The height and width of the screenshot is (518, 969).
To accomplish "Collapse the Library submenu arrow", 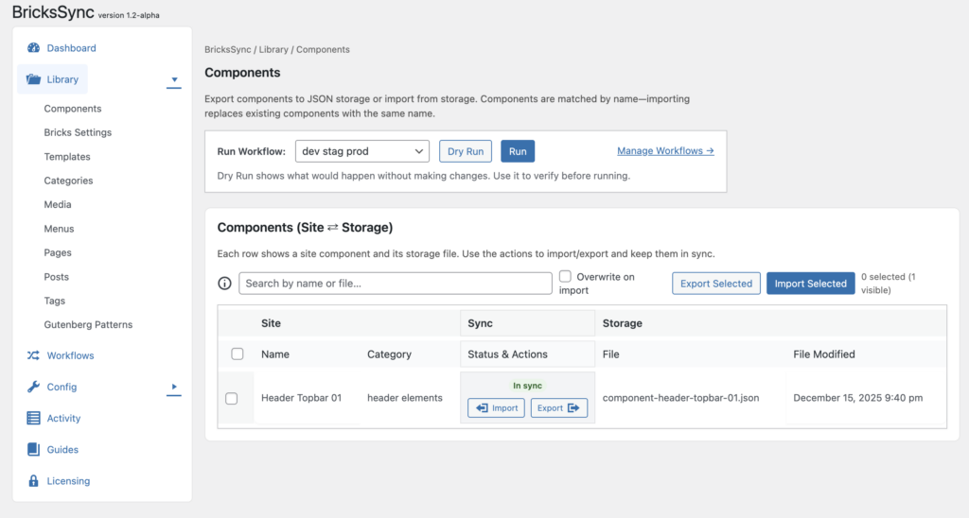I will [173, 81].
